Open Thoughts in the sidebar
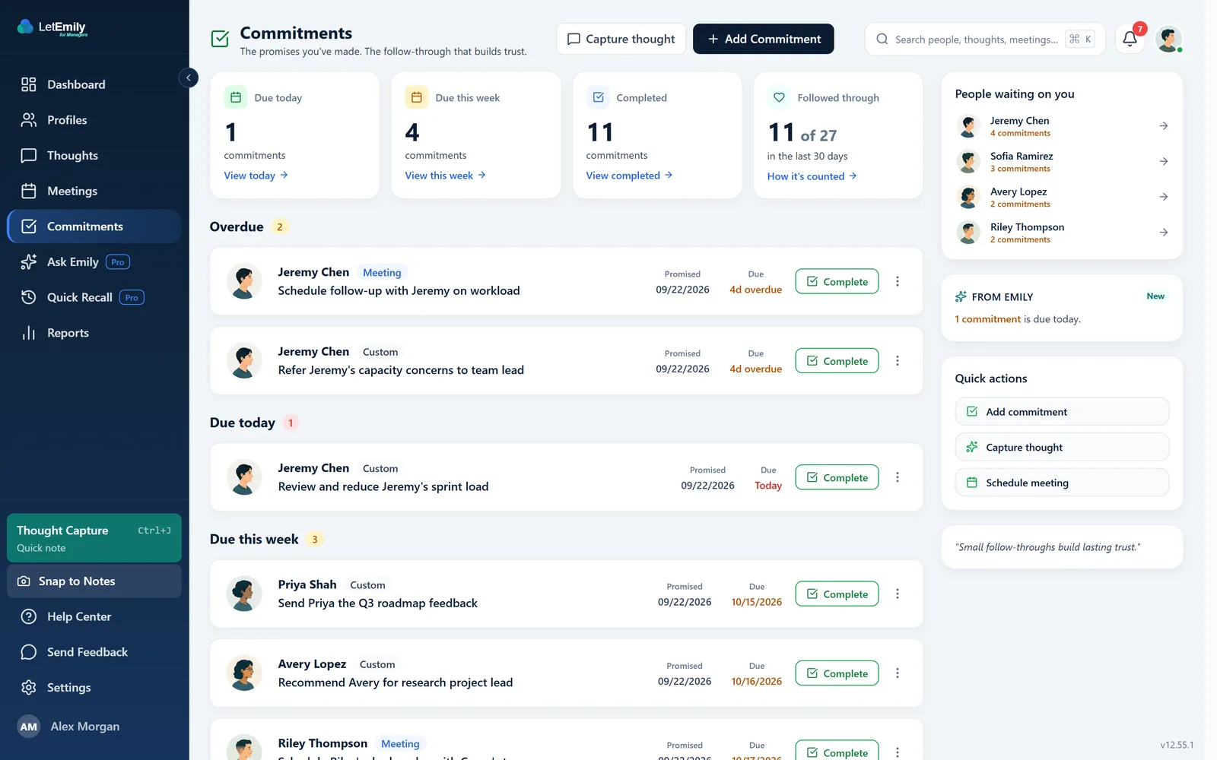 94,156
